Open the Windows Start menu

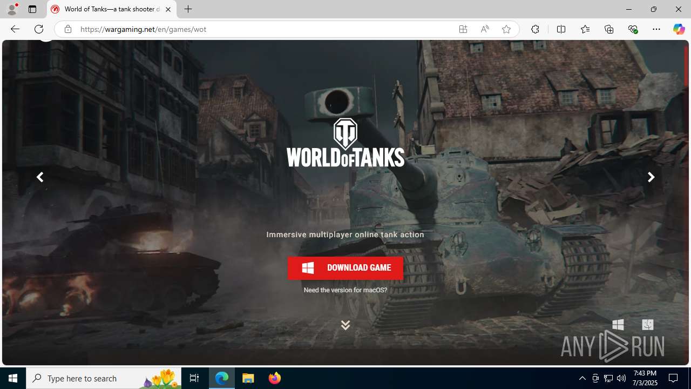pyautogui.click(x=13, y=378)
